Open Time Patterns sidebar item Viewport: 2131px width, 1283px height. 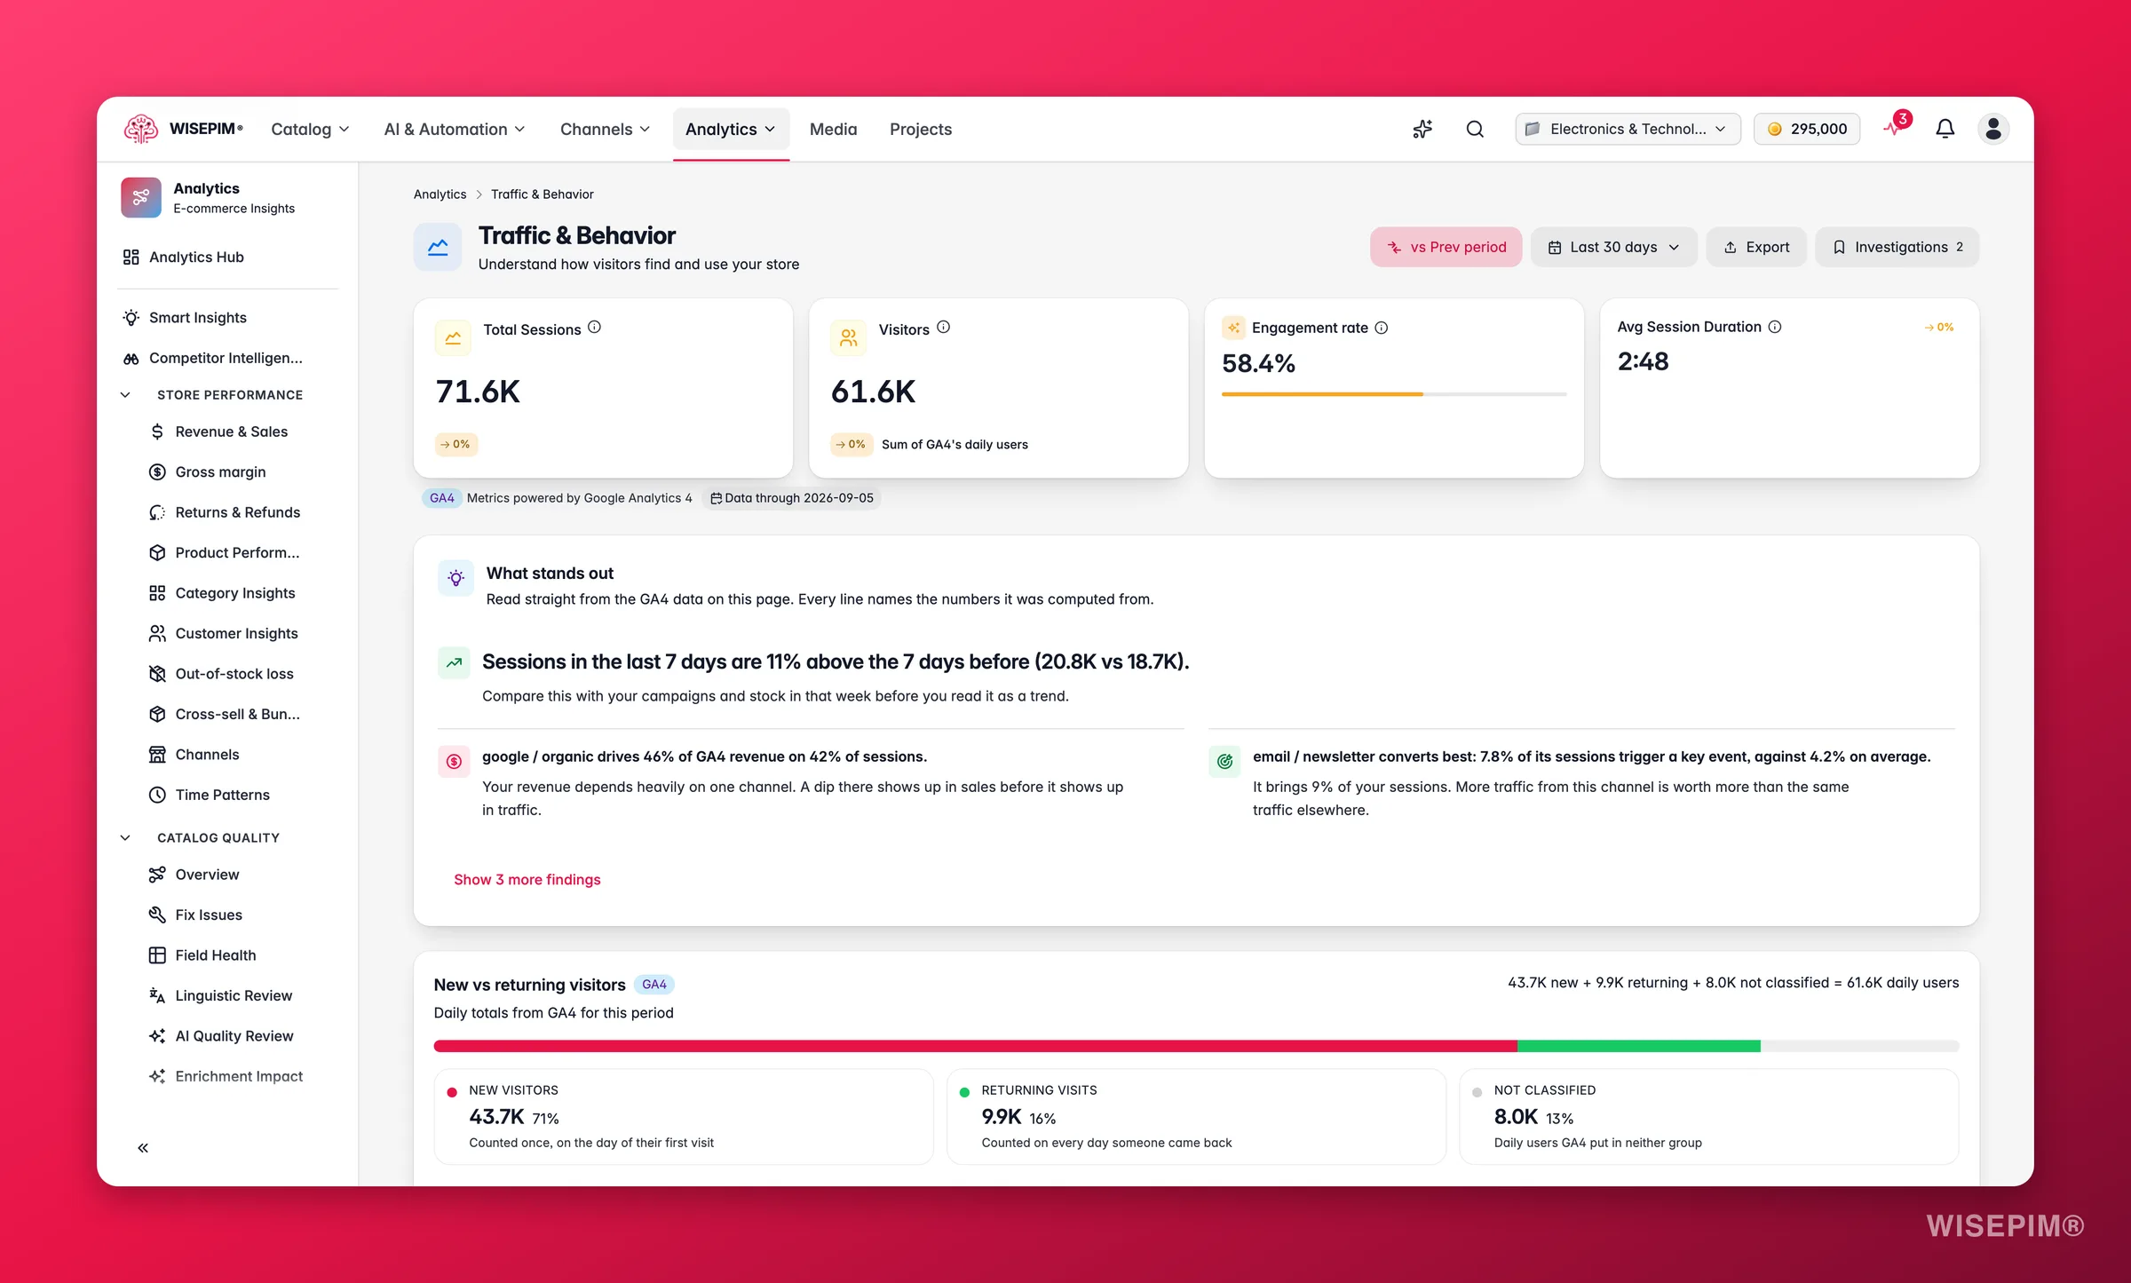point(240,795)
